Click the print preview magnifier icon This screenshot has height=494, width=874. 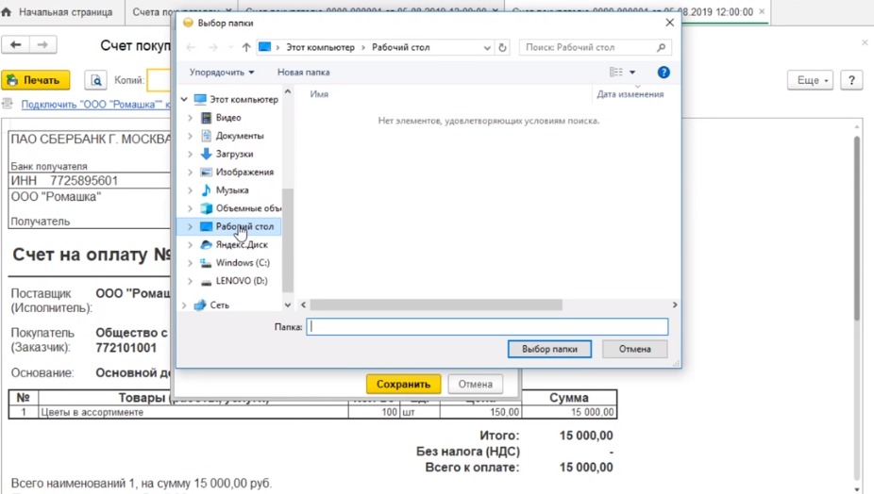(x=95, y=81)
